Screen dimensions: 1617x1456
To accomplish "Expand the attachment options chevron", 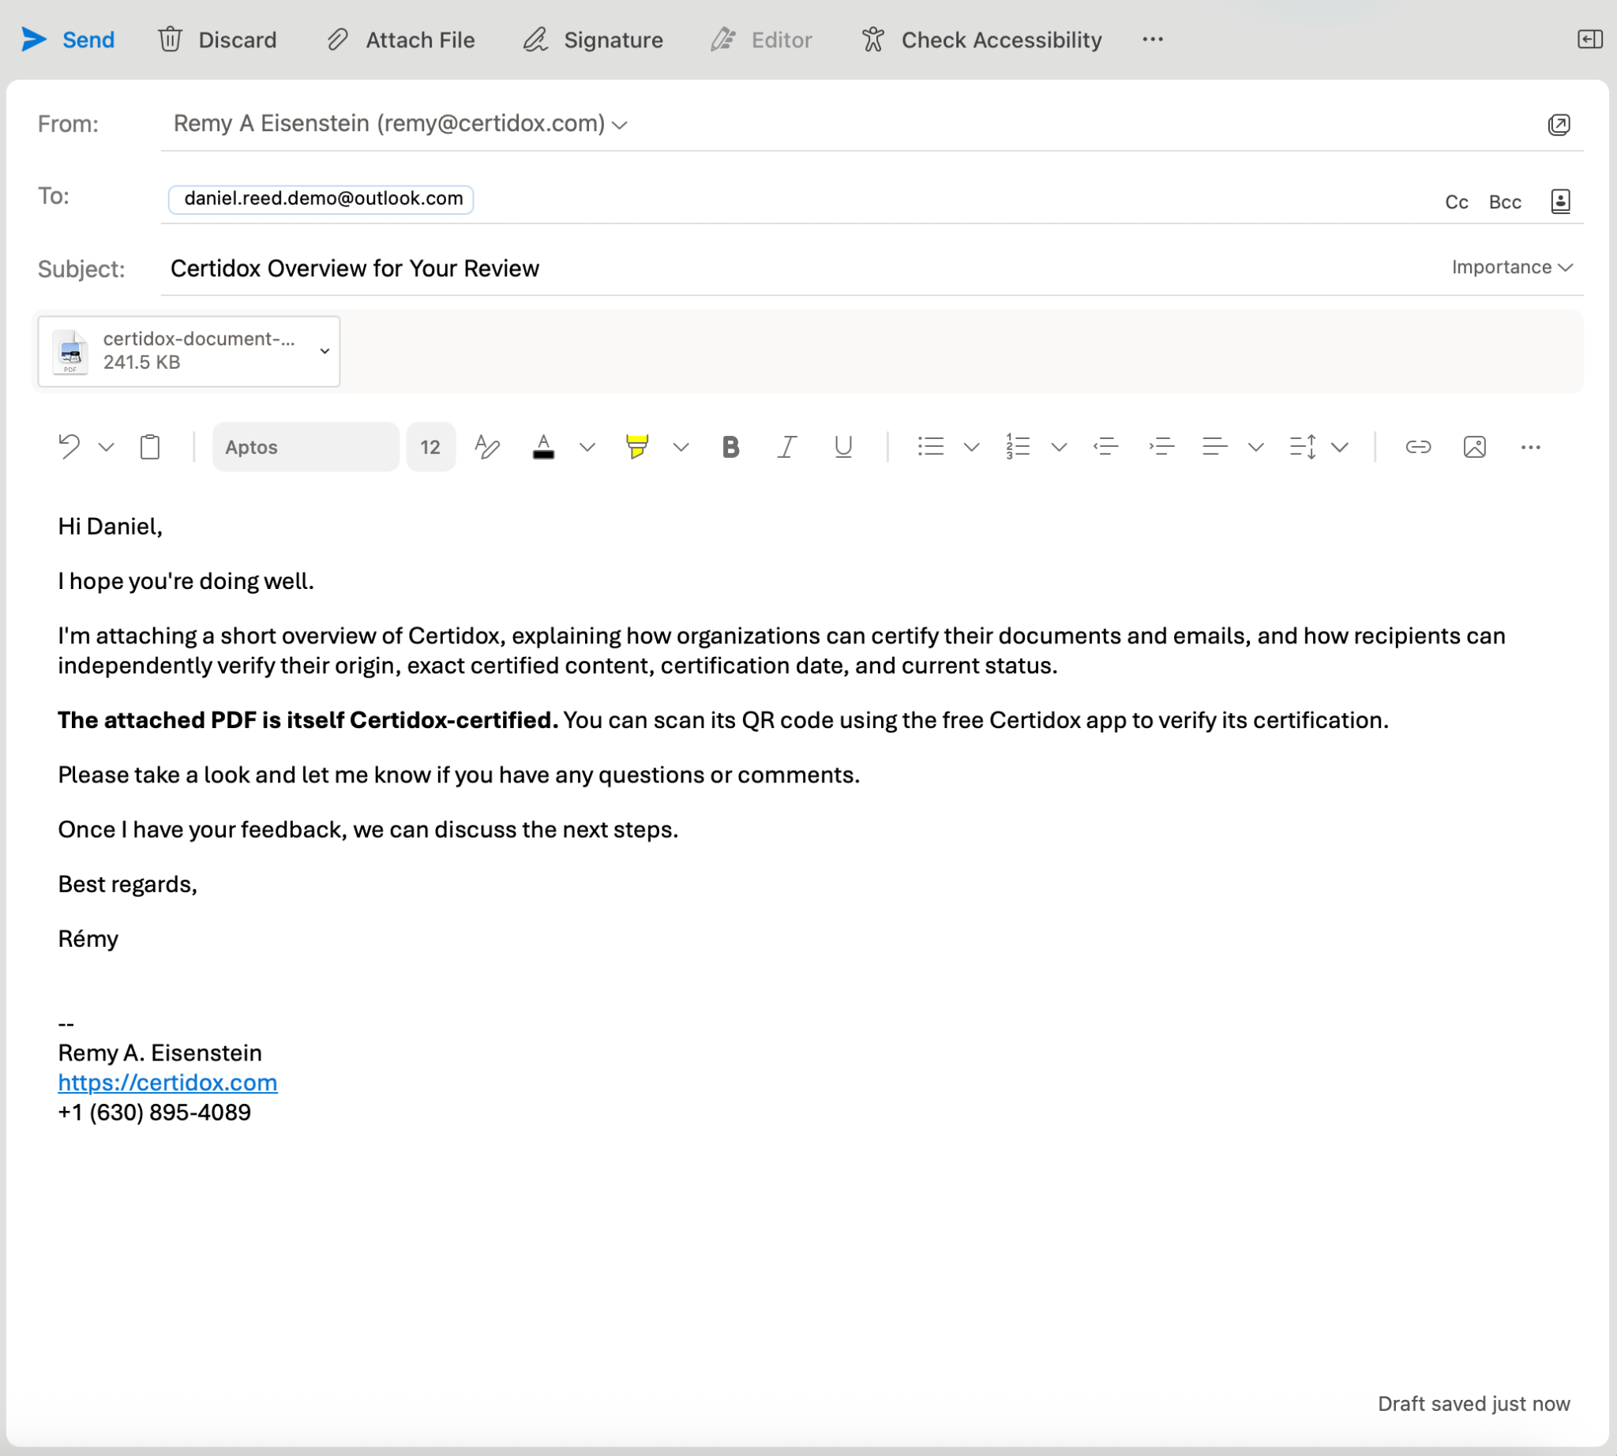I will [x=324, y=351].
